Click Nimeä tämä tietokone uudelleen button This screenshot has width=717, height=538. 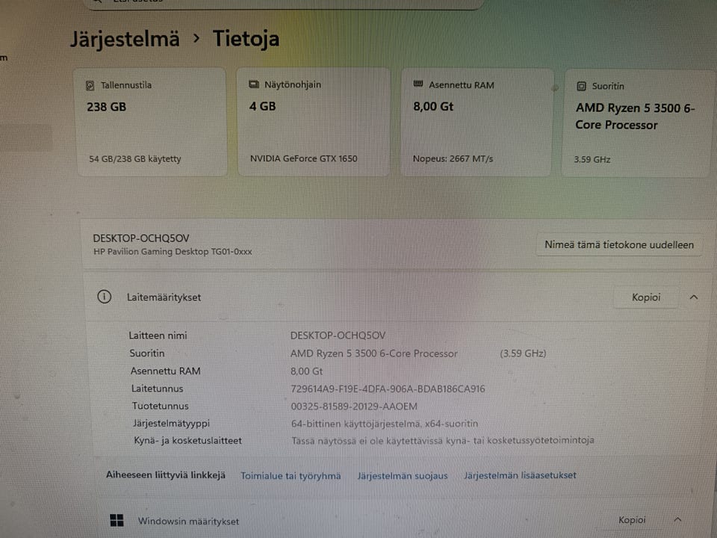click(618, 245)
